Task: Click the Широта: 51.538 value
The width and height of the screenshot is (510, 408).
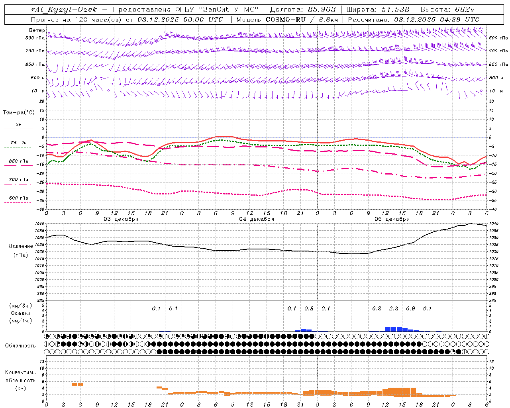Action: [378, 10]
